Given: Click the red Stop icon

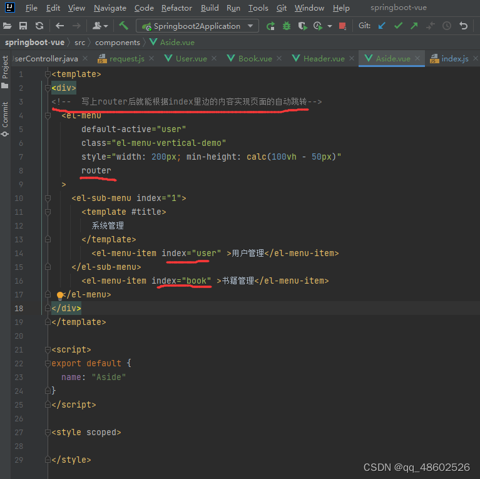Looking at the screenshot, I should pos(342,26).
